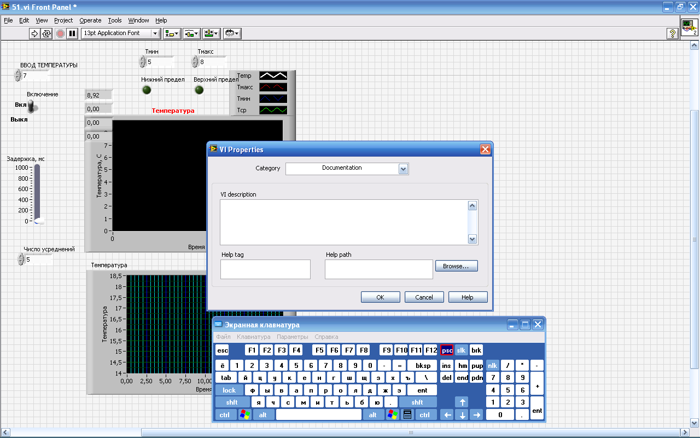Open the Project menu

pyautogui.click(x=63, y=20)
